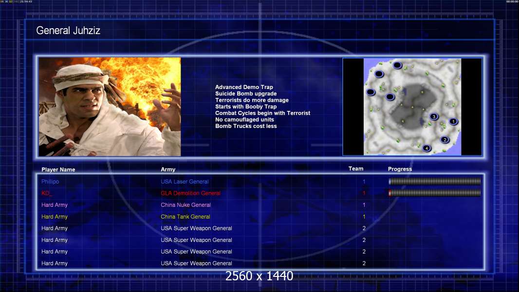The image size is (519, 292).
Task: Select start position marker 2 on the minimap
Action: click(x=445, y=140)
